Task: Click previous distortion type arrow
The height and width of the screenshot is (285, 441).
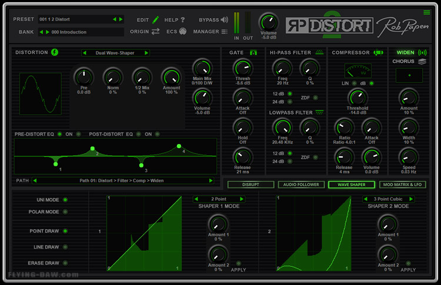Action: [84, 53]
